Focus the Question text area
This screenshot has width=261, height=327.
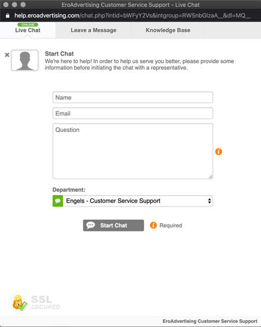133,151
